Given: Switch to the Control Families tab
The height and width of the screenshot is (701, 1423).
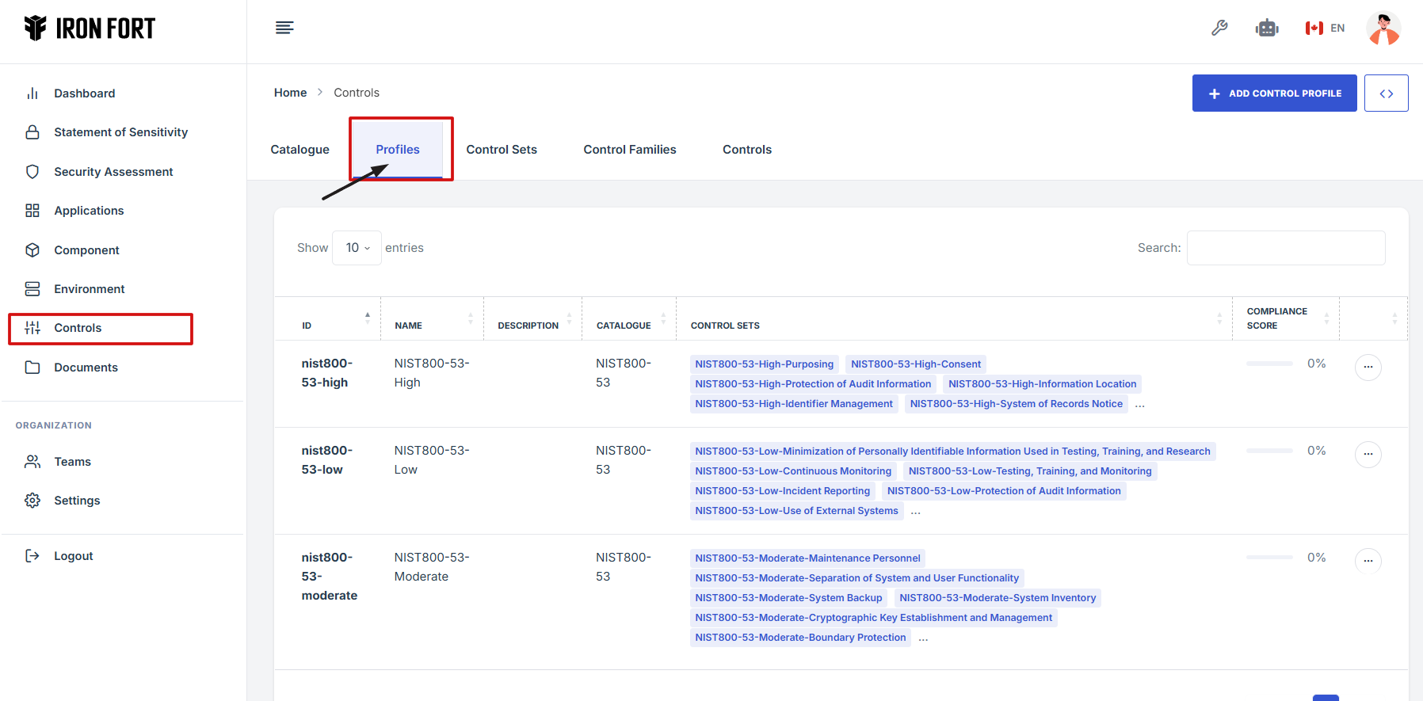Looking at the screenshot, I should coord(630,150).
